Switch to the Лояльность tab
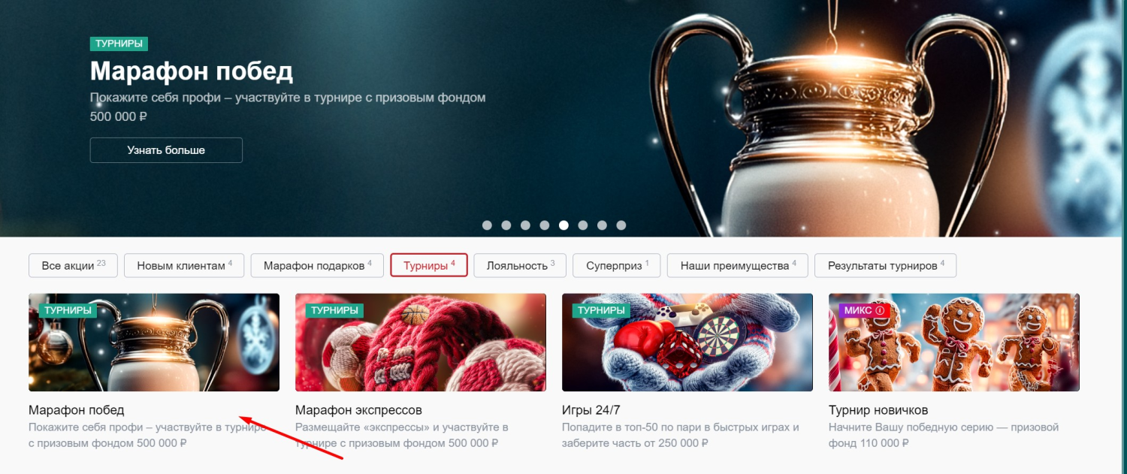This screenshot has width=1127, height=474. [521, 265]
